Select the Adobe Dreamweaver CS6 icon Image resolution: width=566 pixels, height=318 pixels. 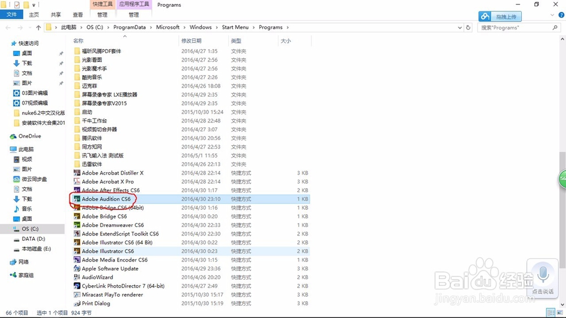point(77,225)
